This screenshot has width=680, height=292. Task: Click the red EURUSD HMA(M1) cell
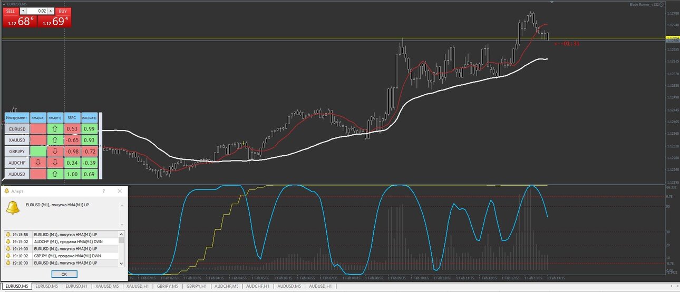pos(37,129)
